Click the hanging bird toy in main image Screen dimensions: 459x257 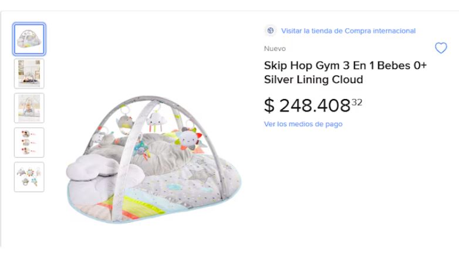(125, 123)
